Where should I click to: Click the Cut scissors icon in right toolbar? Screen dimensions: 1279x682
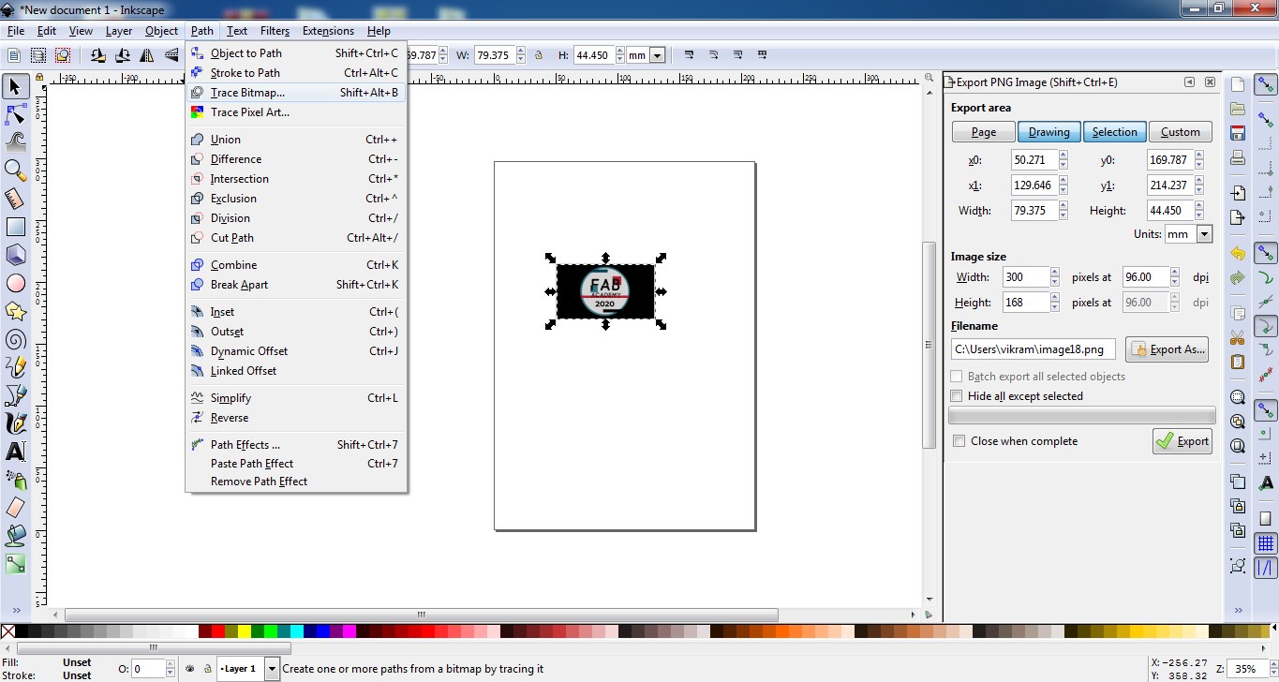[x=1238, y=337]
